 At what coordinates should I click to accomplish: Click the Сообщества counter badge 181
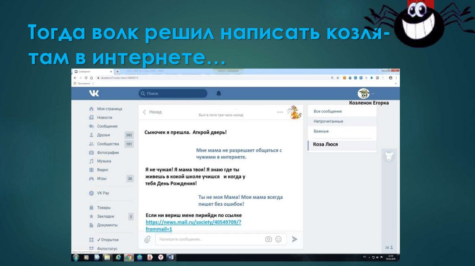click(x=129, y=144)
